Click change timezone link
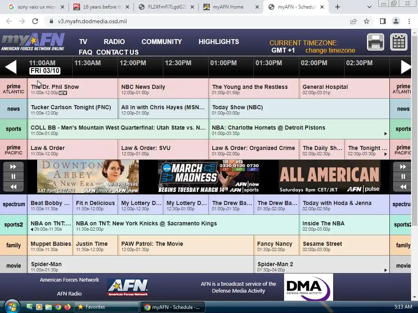Screen dimensions: 418x313 click(330, 50)
